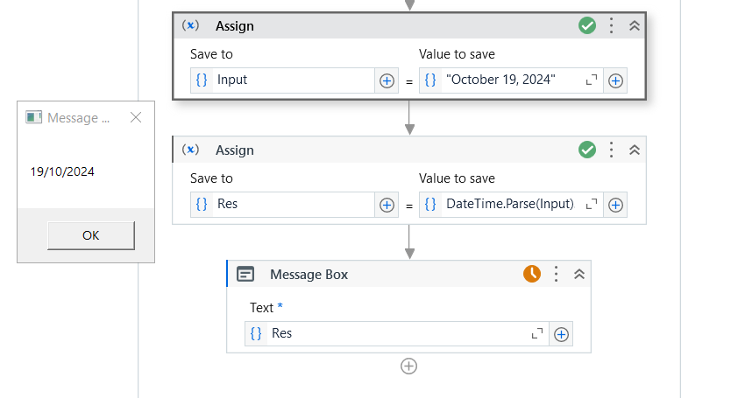
Task: Click OK in the message dialog
Action: [x=91, y=235]
